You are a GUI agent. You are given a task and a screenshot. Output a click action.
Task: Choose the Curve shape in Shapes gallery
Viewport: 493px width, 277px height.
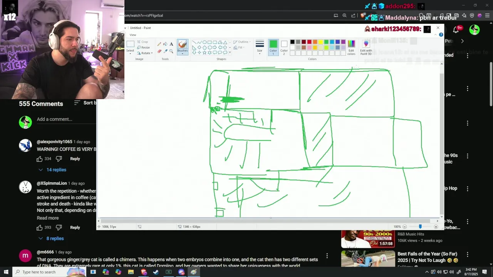(x=200, y=42)
